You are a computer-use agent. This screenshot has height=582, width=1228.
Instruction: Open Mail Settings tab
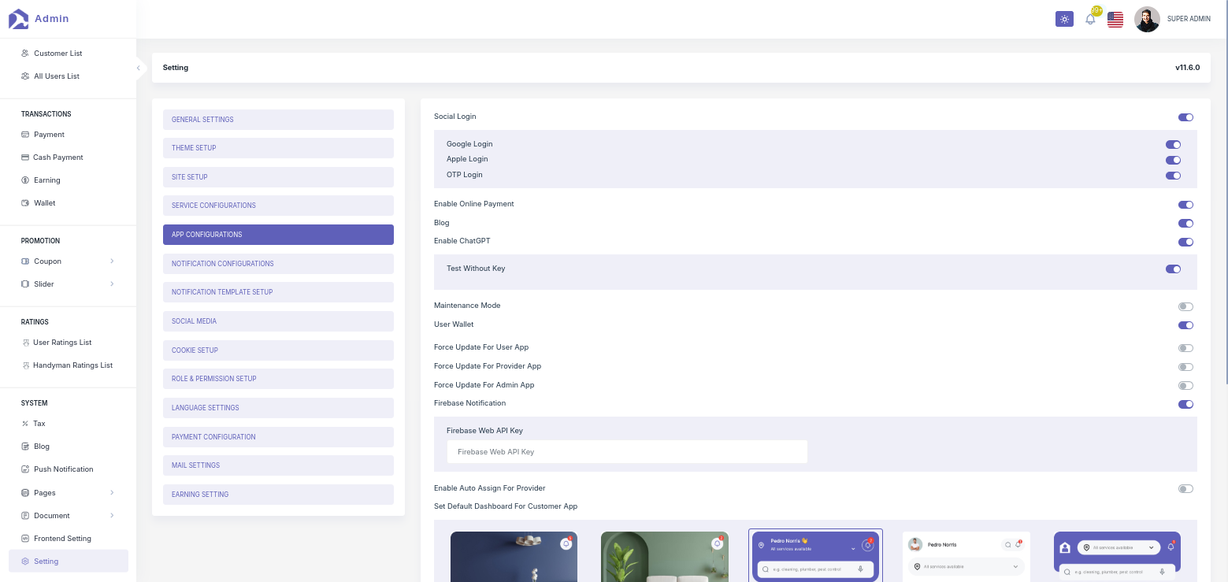coord(278,465)
